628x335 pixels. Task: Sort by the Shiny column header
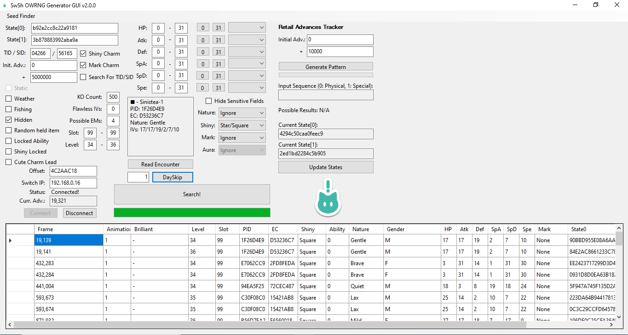311,229
